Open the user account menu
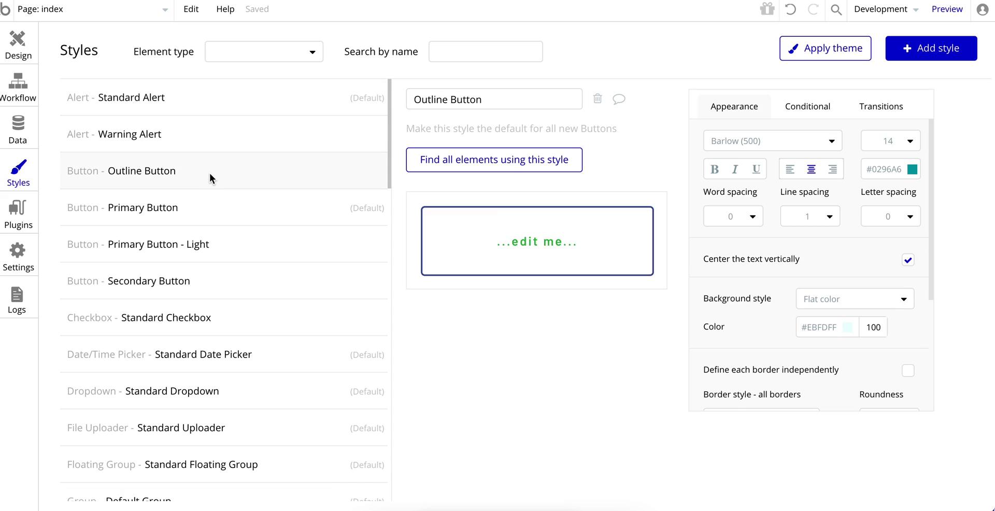995x511 pixels. [982, 9]
